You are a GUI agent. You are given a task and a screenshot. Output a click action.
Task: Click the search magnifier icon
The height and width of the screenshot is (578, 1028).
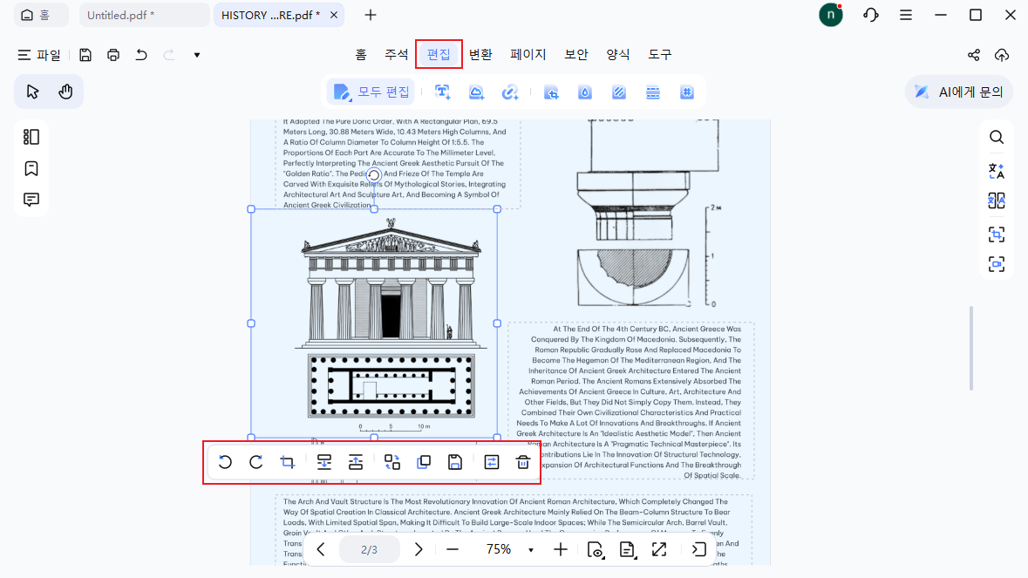point(997,137)
